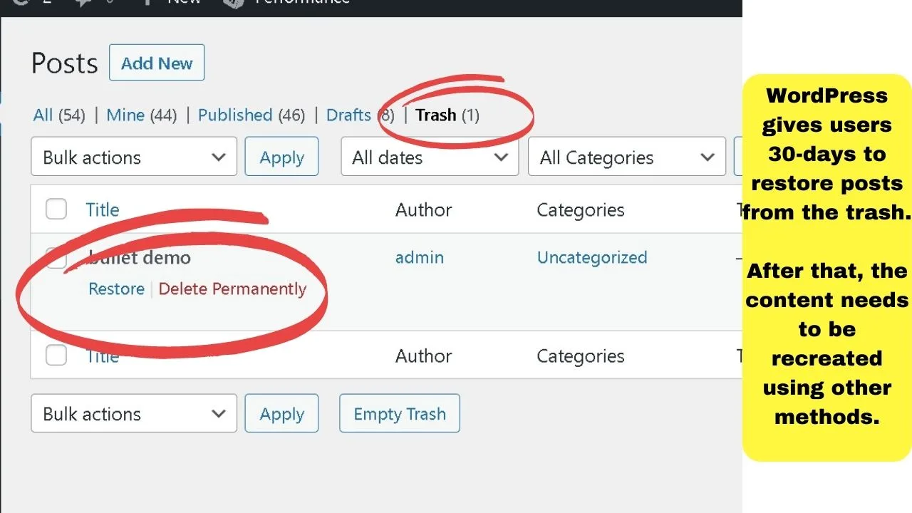The image size is (912, 513).
Task: Expand the top Bulk actions dropdown
Action: click(134, 157)
